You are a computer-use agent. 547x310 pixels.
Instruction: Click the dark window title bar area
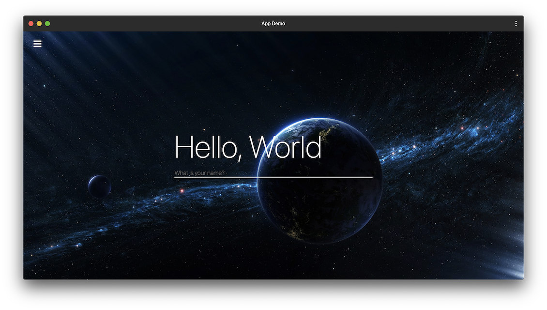pos(145,23)
